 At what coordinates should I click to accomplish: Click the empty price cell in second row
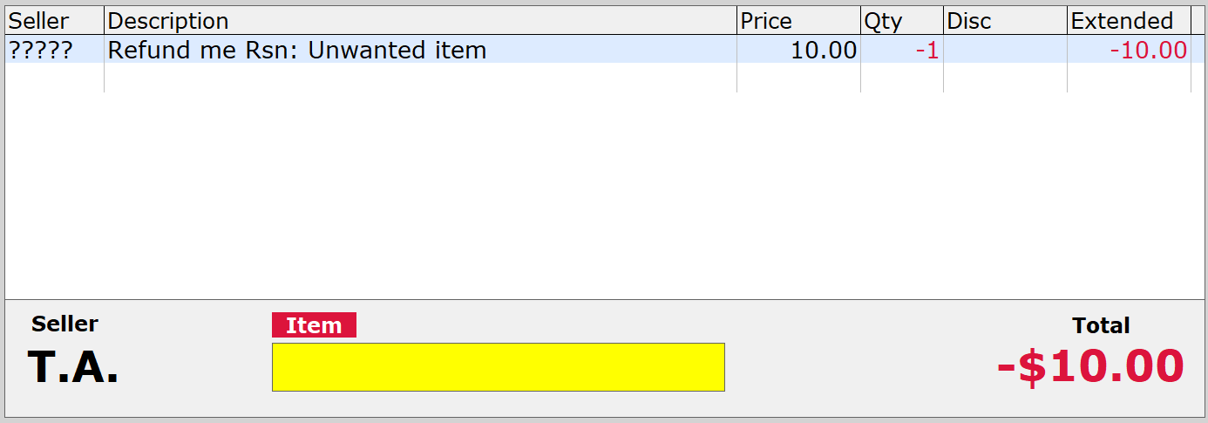tap(797, 78)
